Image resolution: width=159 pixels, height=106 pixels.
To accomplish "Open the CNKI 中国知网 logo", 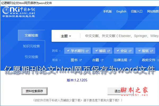I will [x=19, y=12].
